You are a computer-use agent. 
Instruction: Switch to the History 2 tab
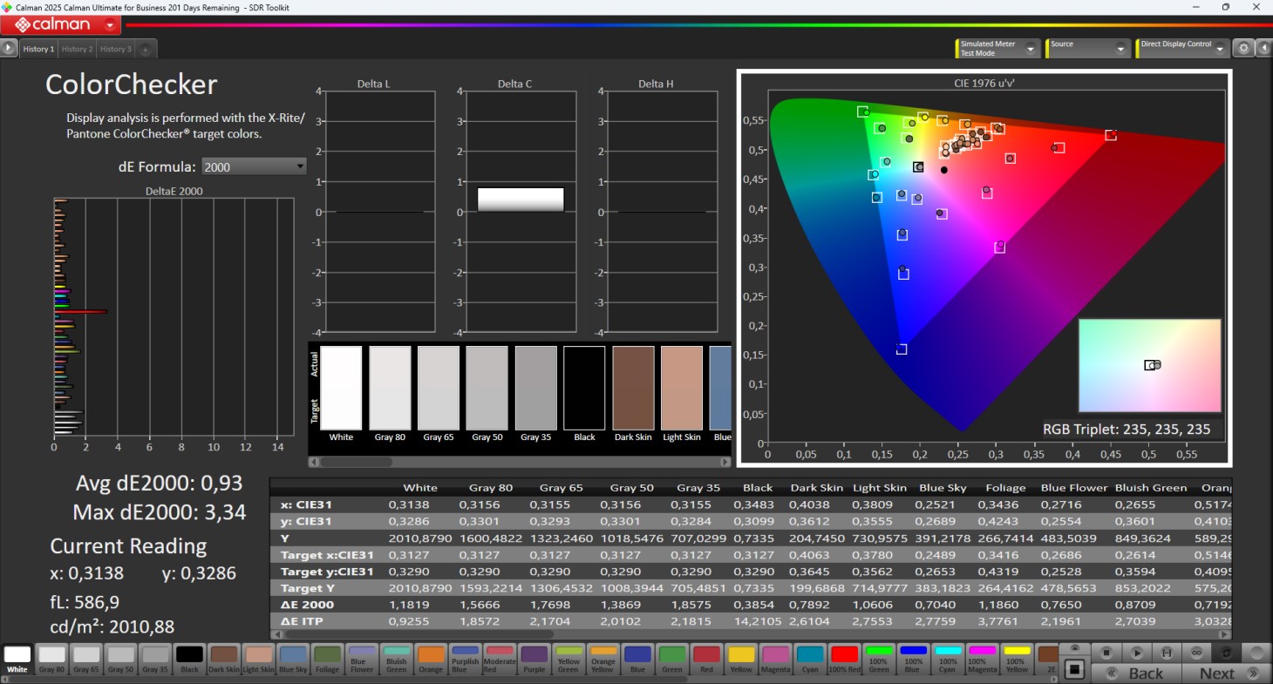[x=77, y=50]
